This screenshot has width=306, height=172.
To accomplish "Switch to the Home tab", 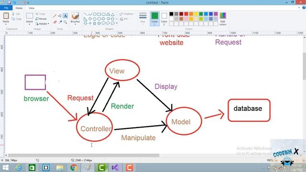I will click(x=19, y=8).
